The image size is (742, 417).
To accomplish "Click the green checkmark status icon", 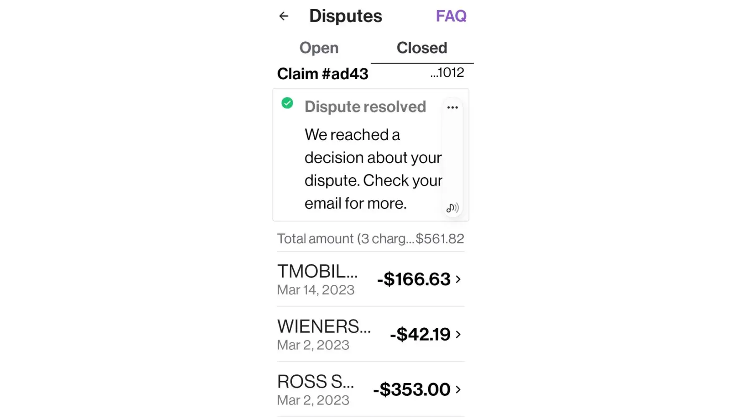I will coord(287,103).
